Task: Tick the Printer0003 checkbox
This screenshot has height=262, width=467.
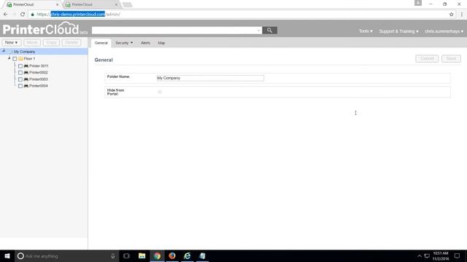Action: [20, 79]
